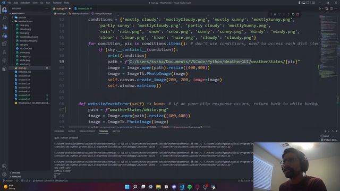Click the new terminal plus icon

326,131
